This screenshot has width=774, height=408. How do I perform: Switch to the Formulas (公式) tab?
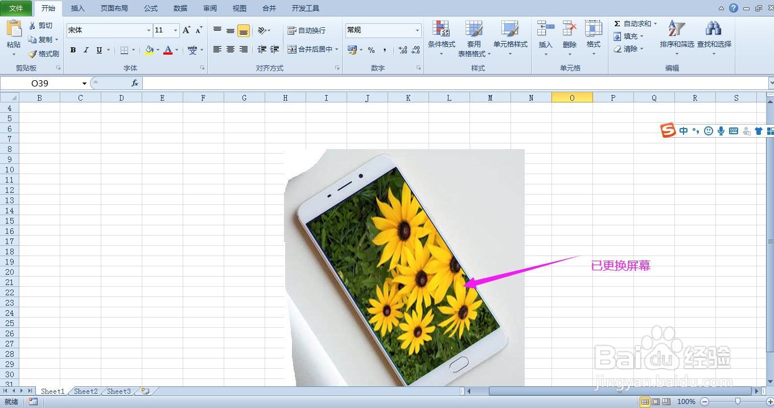click(151, 9)
